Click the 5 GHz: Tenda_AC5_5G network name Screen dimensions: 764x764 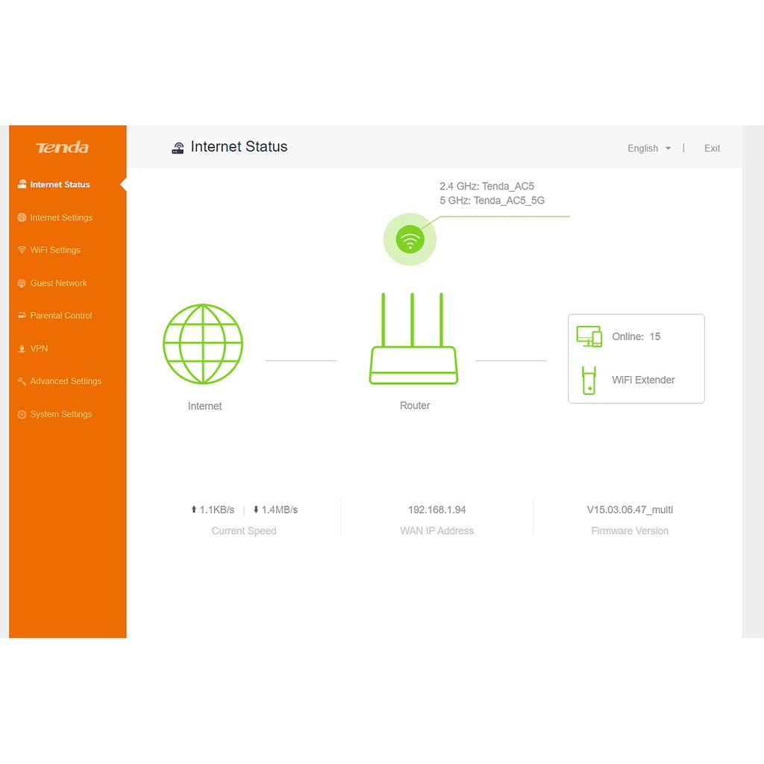click(x=492, y=200)
